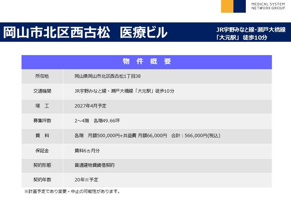Select the 所在地 label cell
Image resolution: width=291 pixels, height=218 pixels.
pos(42,76)
